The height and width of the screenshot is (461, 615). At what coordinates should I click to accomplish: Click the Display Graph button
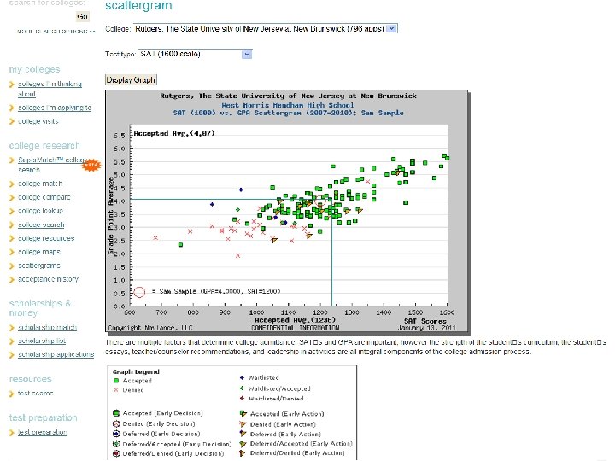(x=131, y=80)
